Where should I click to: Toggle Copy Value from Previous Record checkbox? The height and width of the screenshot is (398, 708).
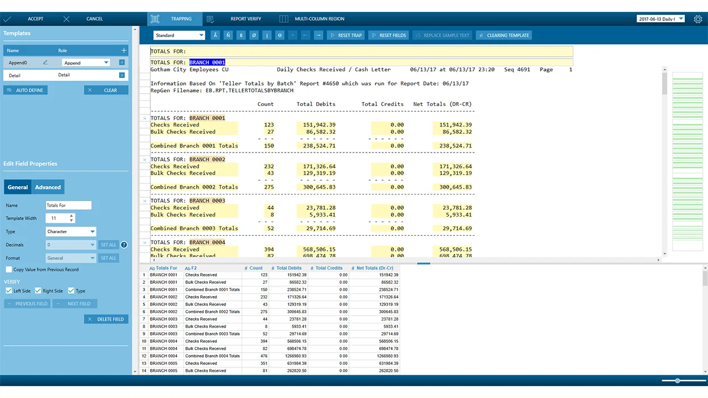[9, 270]
